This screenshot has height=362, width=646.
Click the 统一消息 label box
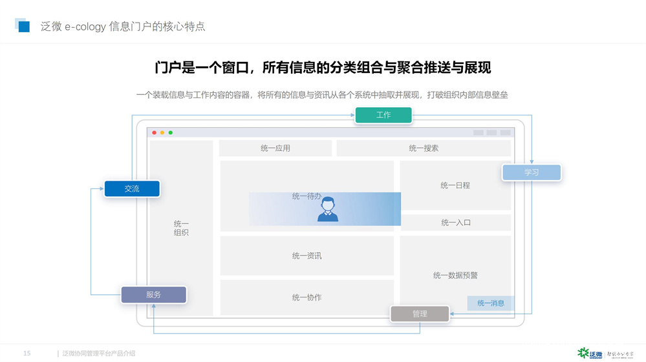[491, 303]
